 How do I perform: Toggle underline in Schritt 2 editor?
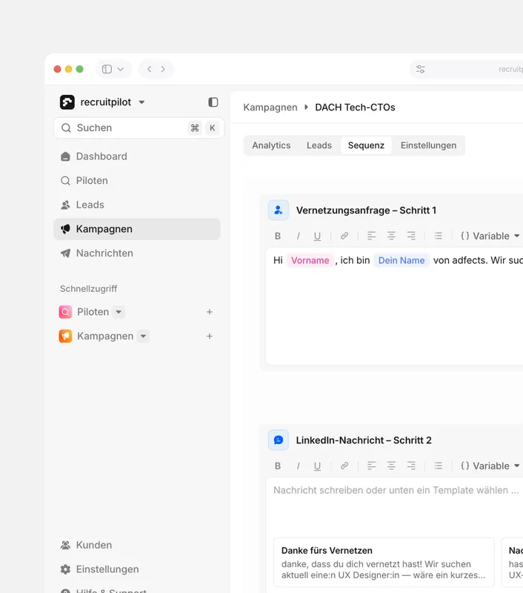[x=317, y=466]
